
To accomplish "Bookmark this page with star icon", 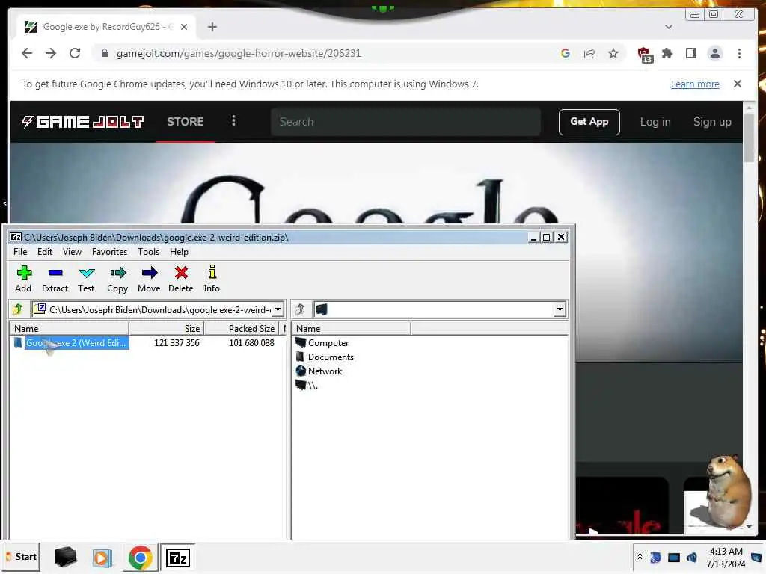I will (613, 53).
